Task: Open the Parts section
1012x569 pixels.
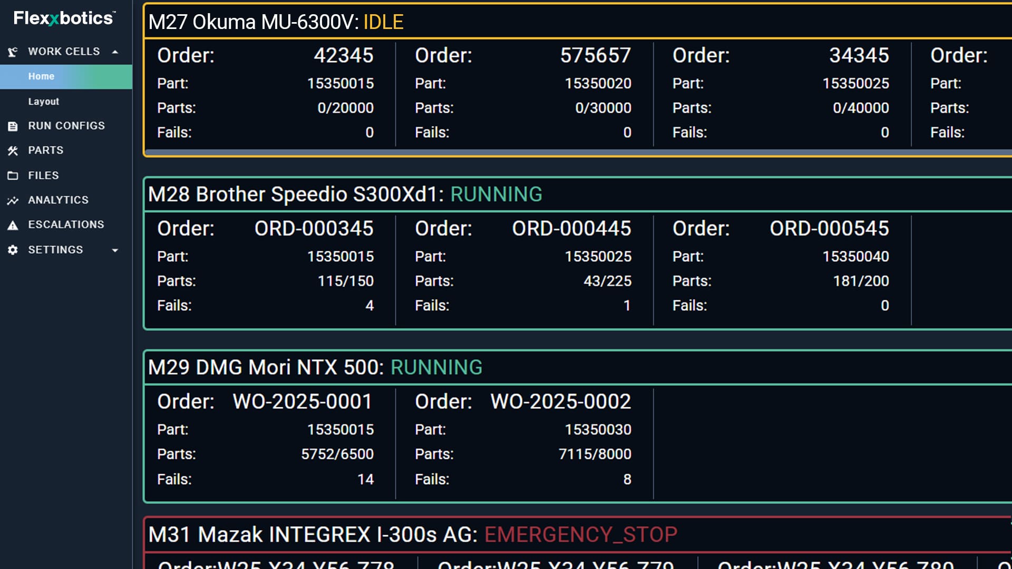Action: coord(45,151)
